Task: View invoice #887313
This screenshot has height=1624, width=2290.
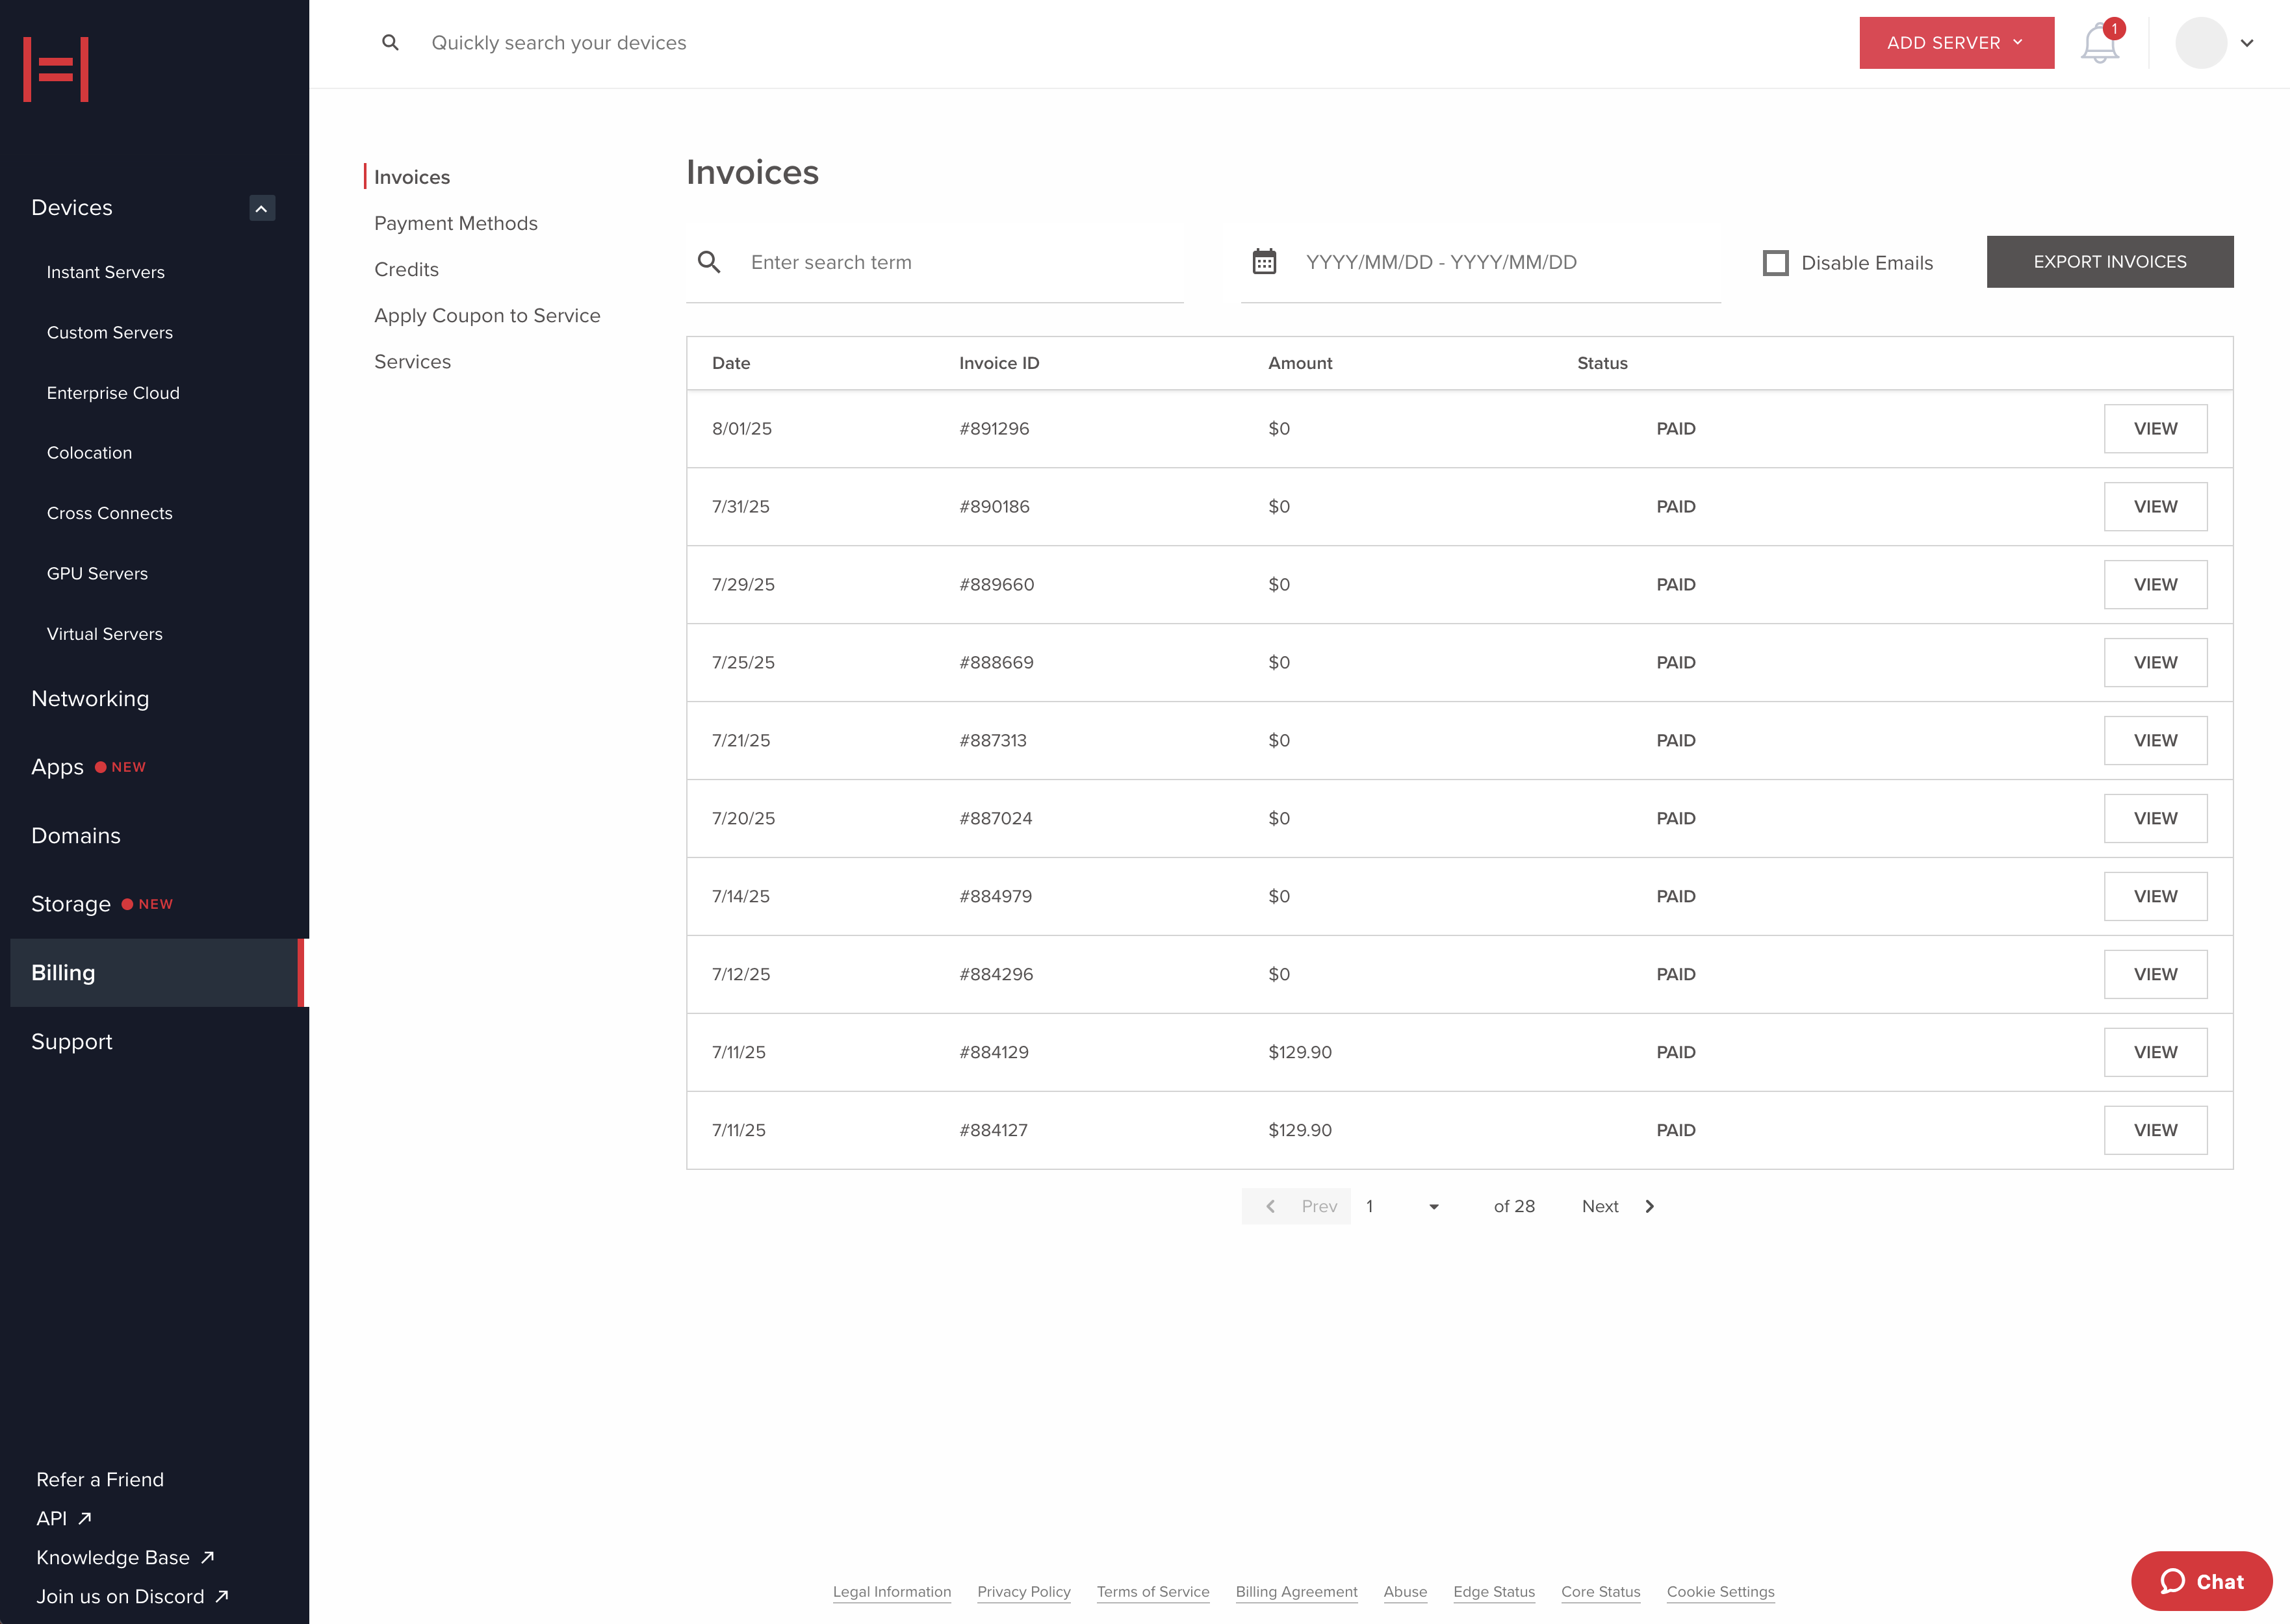Action: tap(2155, 741)
